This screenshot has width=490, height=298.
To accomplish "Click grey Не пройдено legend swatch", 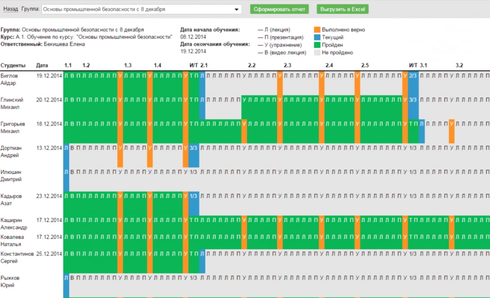I will pos(317,53).
